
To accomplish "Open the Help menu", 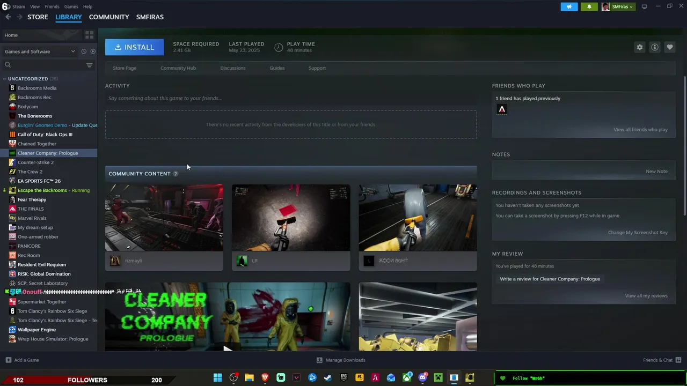I will (87, 6).
